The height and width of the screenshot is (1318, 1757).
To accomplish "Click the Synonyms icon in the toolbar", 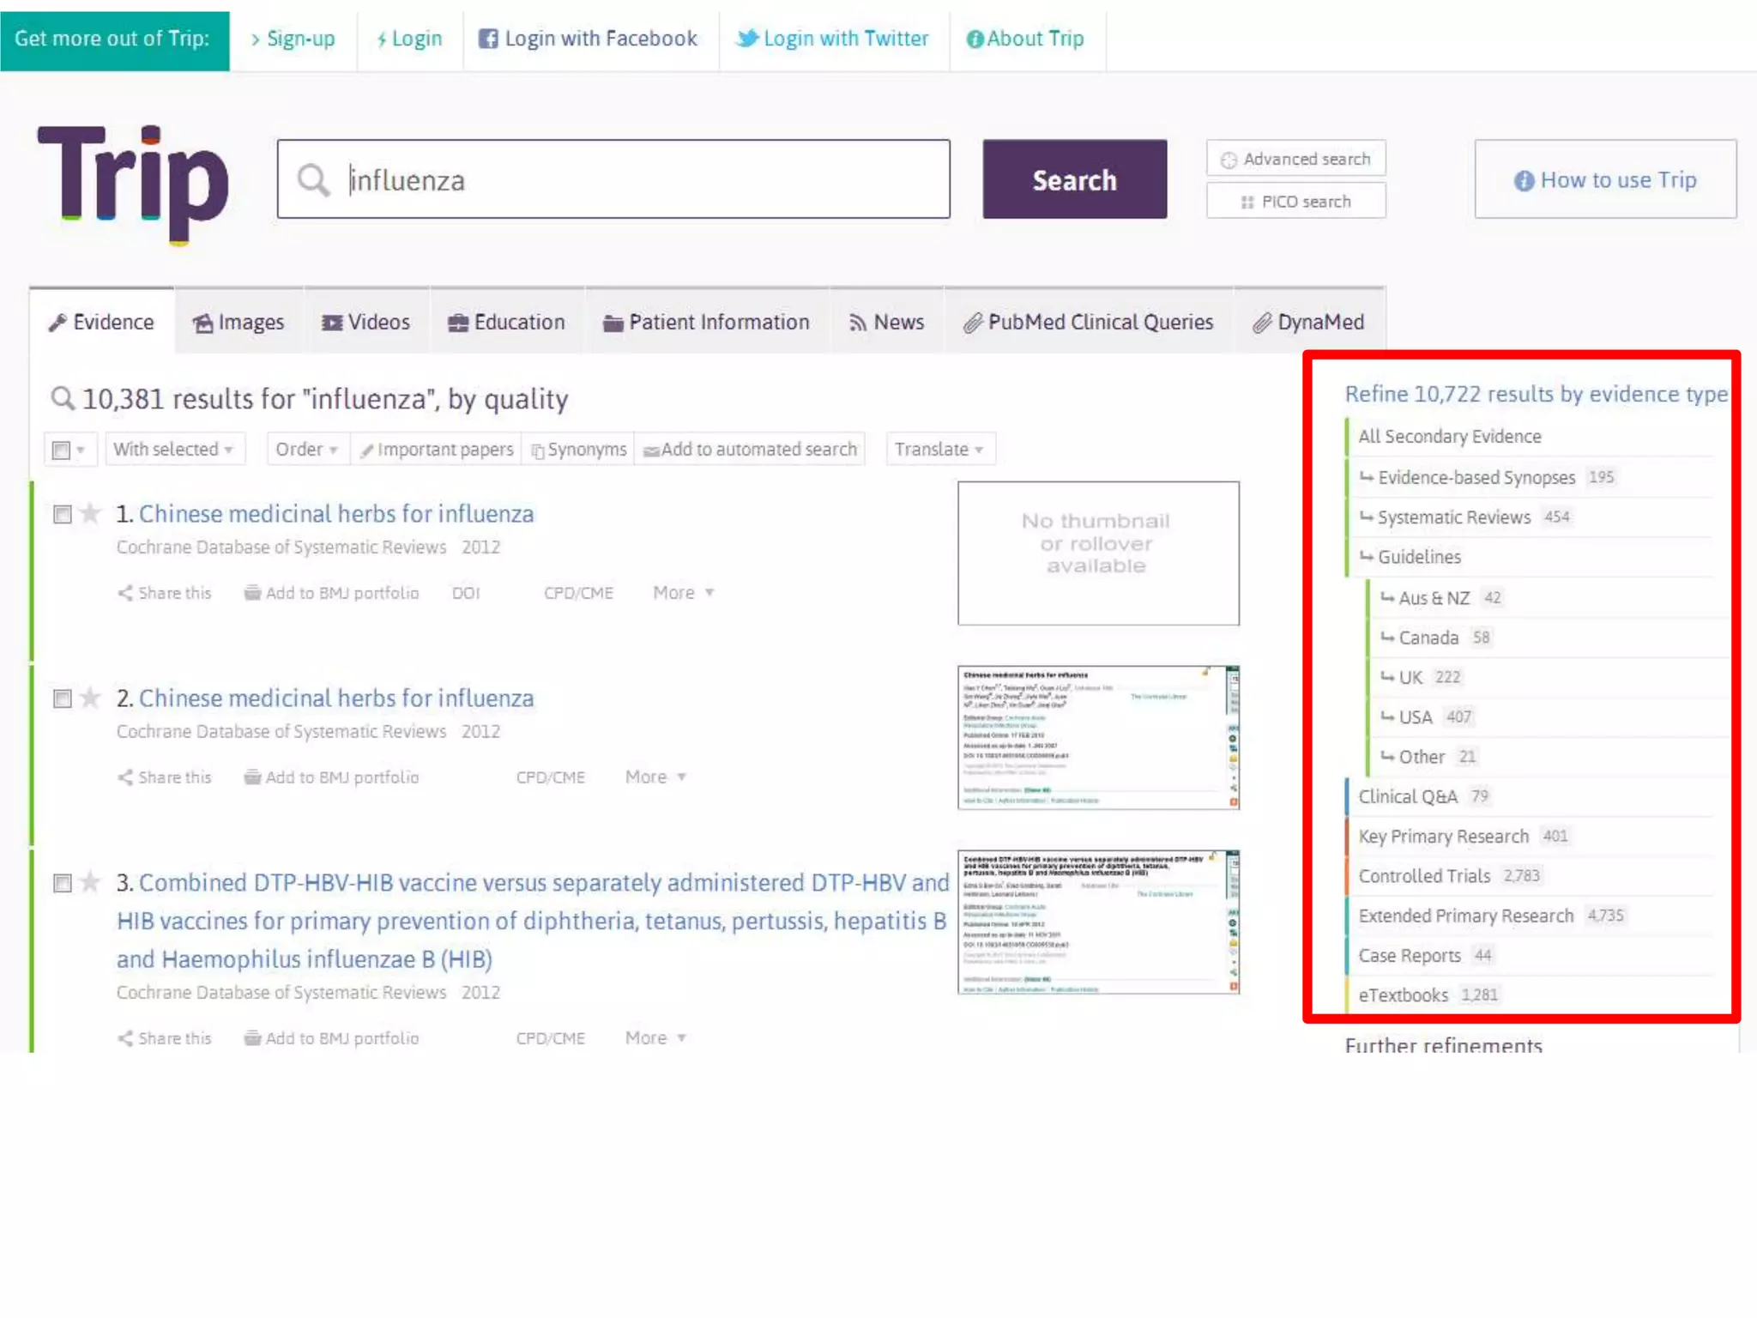I will [538, 450].
